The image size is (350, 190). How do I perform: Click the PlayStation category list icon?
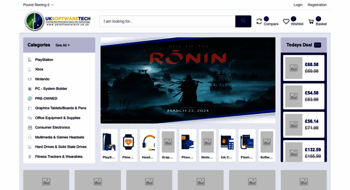tap(30, 60)
